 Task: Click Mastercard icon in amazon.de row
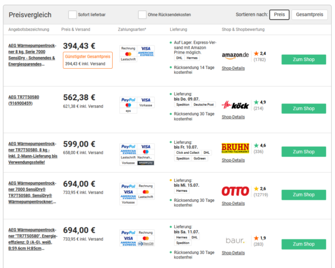pyautogui.click(x=128, y=54)
